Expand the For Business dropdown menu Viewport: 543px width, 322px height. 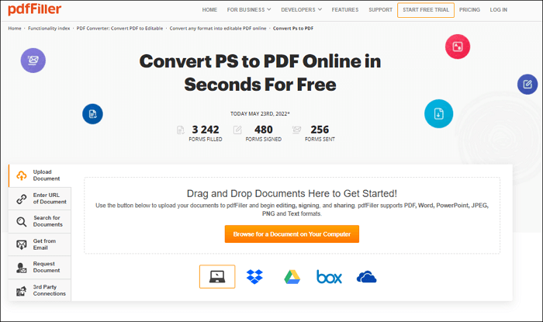click(249, 9)
